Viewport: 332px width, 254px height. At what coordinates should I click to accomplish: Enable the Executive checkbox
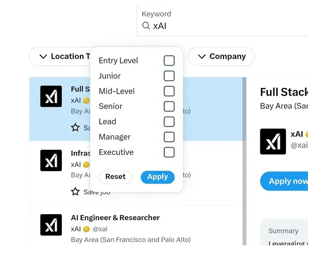(169, 152)
